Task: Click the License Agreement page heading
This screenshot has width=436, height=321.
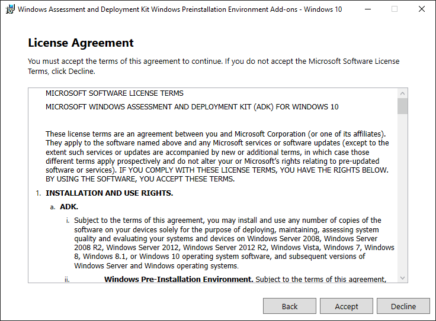Action: (x=81, y=43)
